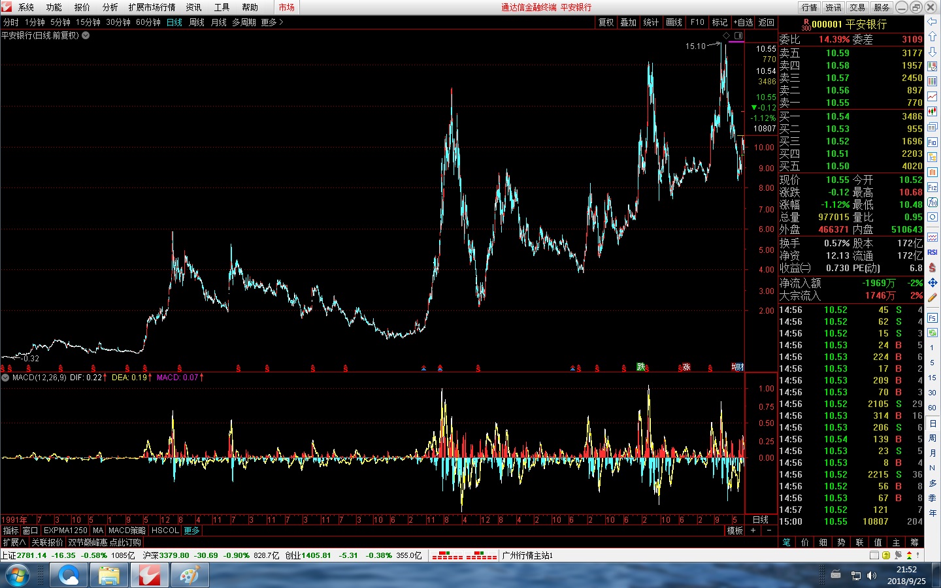941x588 pixels.
Task: Click the 双节巅峰惠 点此订购 link
Action: [105, 542]
